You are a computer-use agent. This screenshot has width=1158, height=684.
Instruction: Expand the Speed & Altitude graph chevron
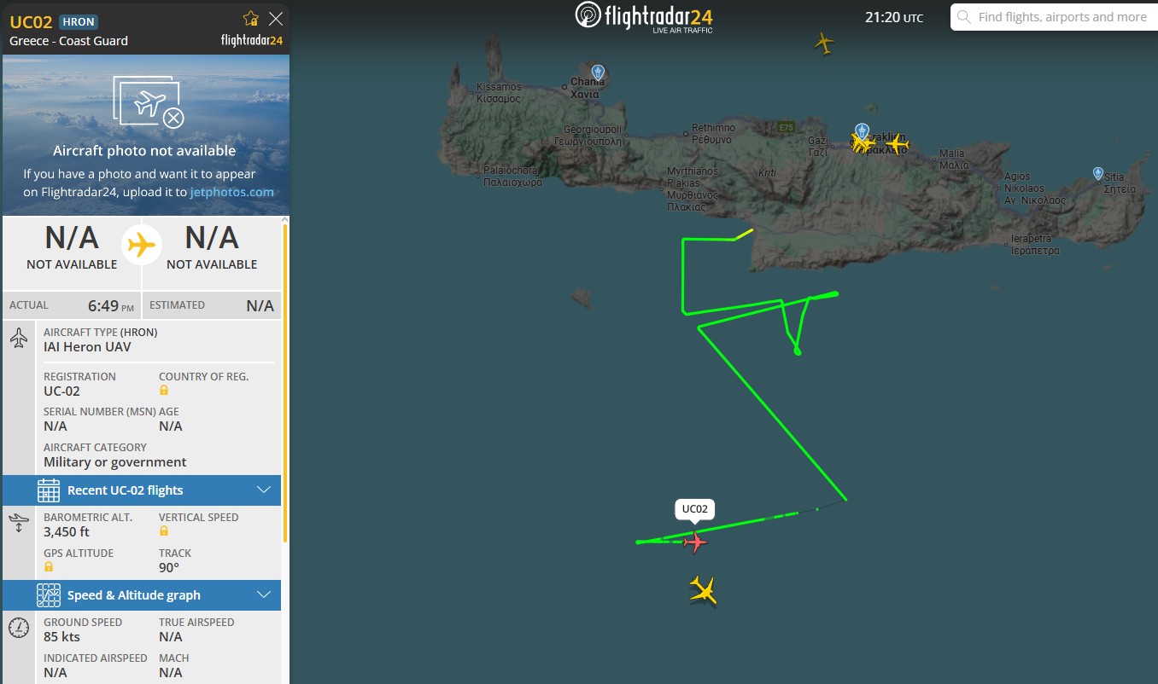click(x=264, y=594)
